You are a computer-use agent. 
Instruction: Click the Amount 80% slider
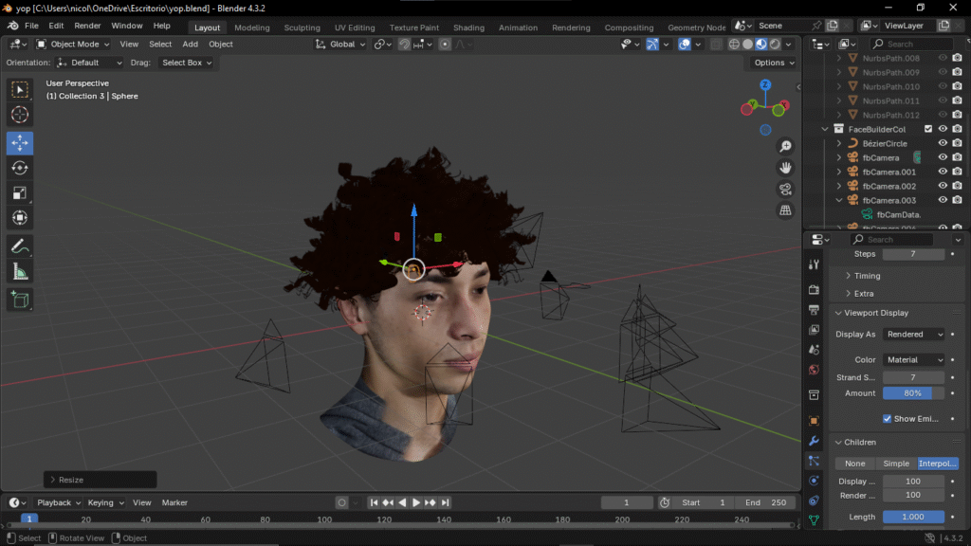pyautogui.click(x=914, y=393)
